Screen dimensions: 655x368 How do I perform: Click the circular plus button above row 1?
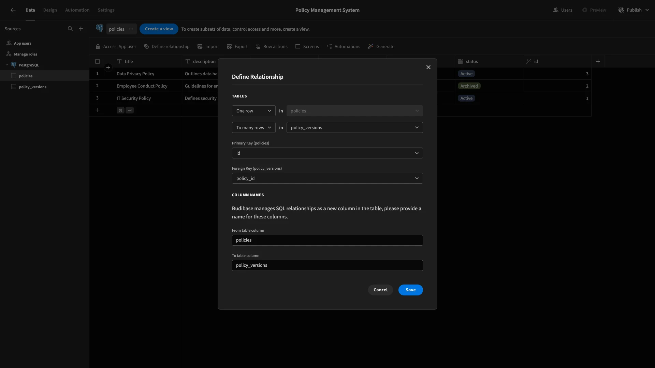pyautogui.click(x=108, y=67)
